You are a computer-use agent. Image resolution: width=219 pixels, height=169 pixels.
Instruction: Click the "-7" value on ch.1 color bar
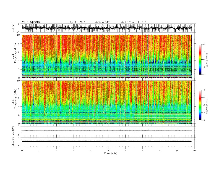pyautogui.click(x=204, y=75)
